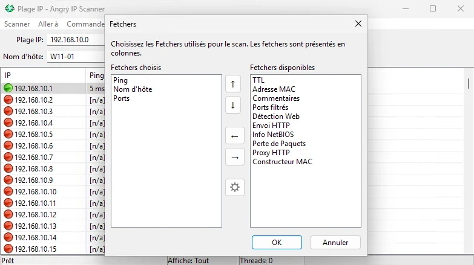Select Nom d'hôte in chosen fetchers

pyautogui.click(x=133, y=89)
